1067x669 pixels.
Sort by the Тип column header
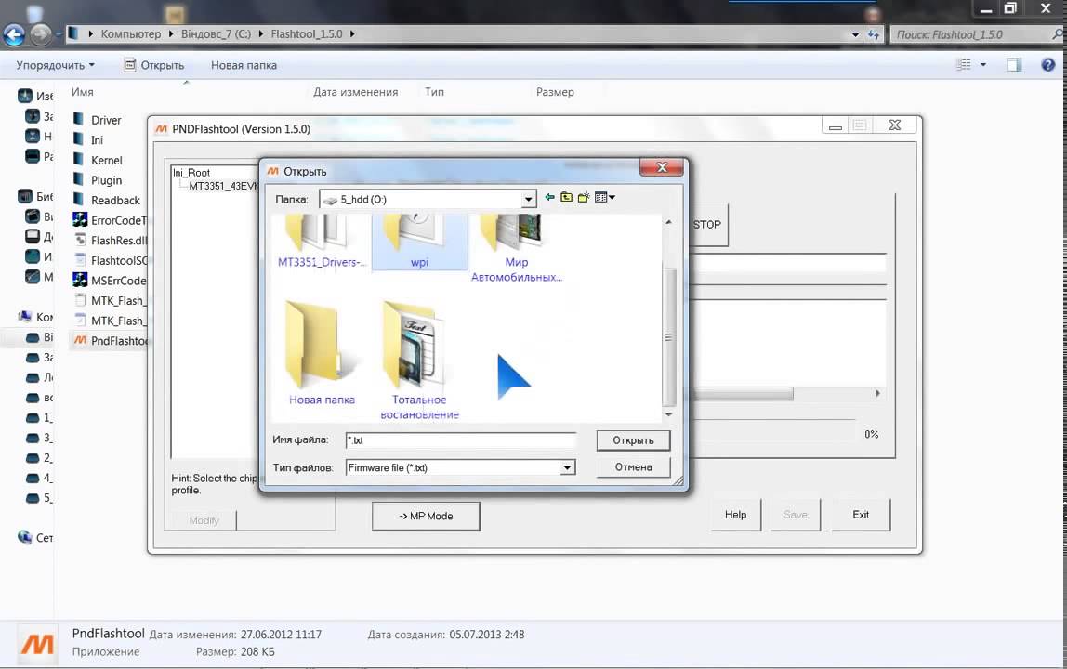coord(434,92)
